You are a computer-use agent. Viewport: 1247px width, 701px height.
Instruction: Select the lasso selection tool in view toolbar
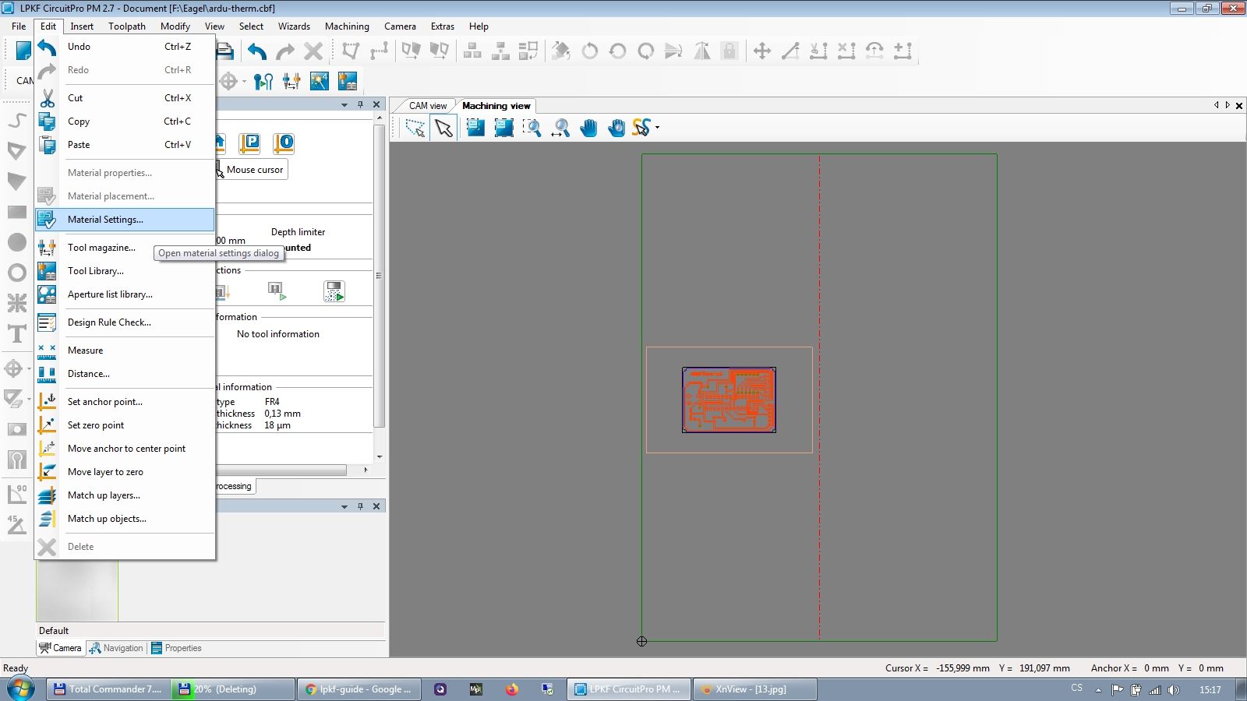pos(415,128)
